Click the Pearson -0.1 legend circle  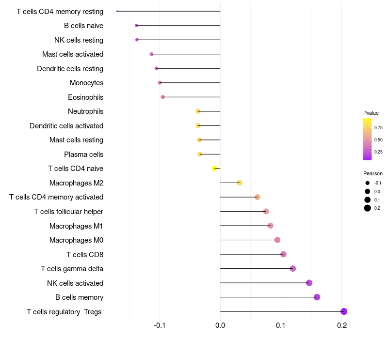[367, 183]
